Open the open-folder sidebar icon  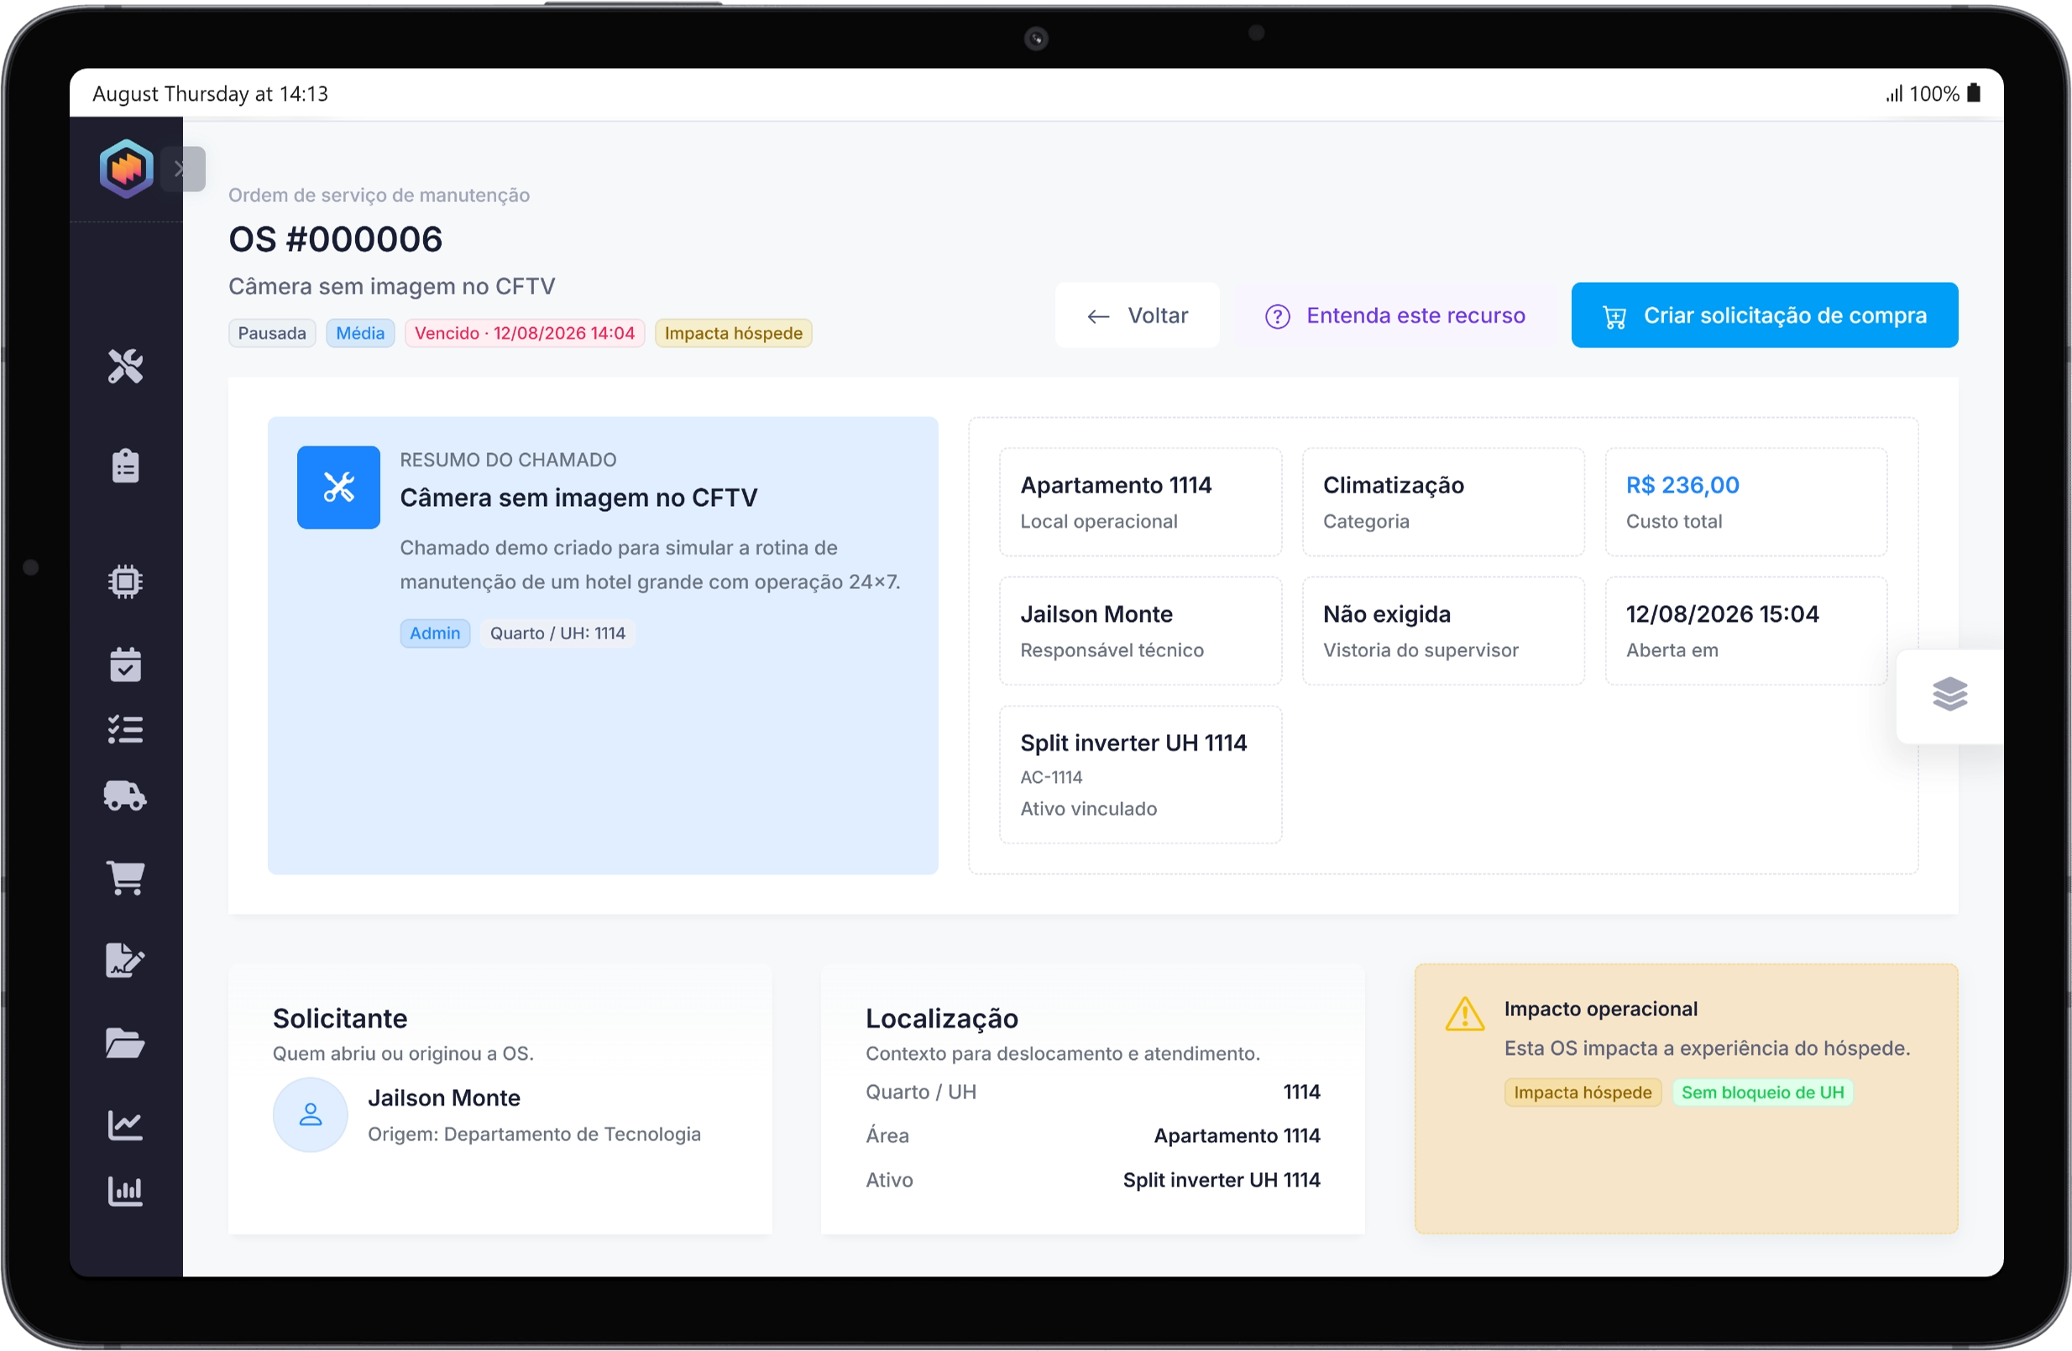(125, 1043)
